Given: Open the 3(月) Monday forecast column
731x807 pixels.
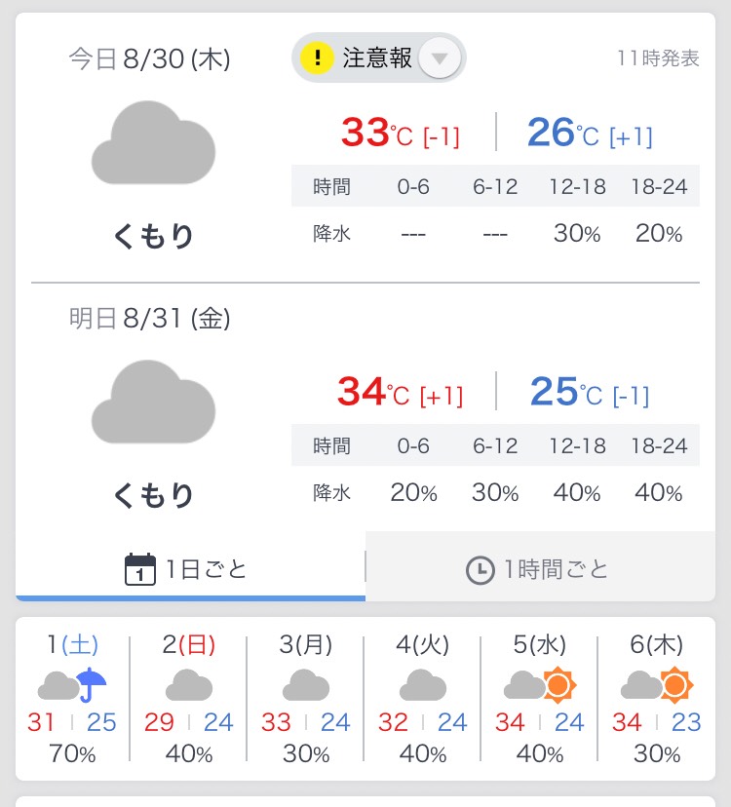Looking at the screenshot, I should [306, 699].
